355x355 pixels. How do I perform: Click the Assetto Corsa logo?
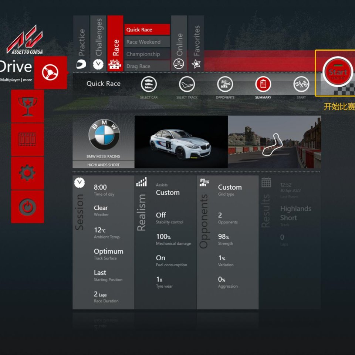tap(25, 40)
